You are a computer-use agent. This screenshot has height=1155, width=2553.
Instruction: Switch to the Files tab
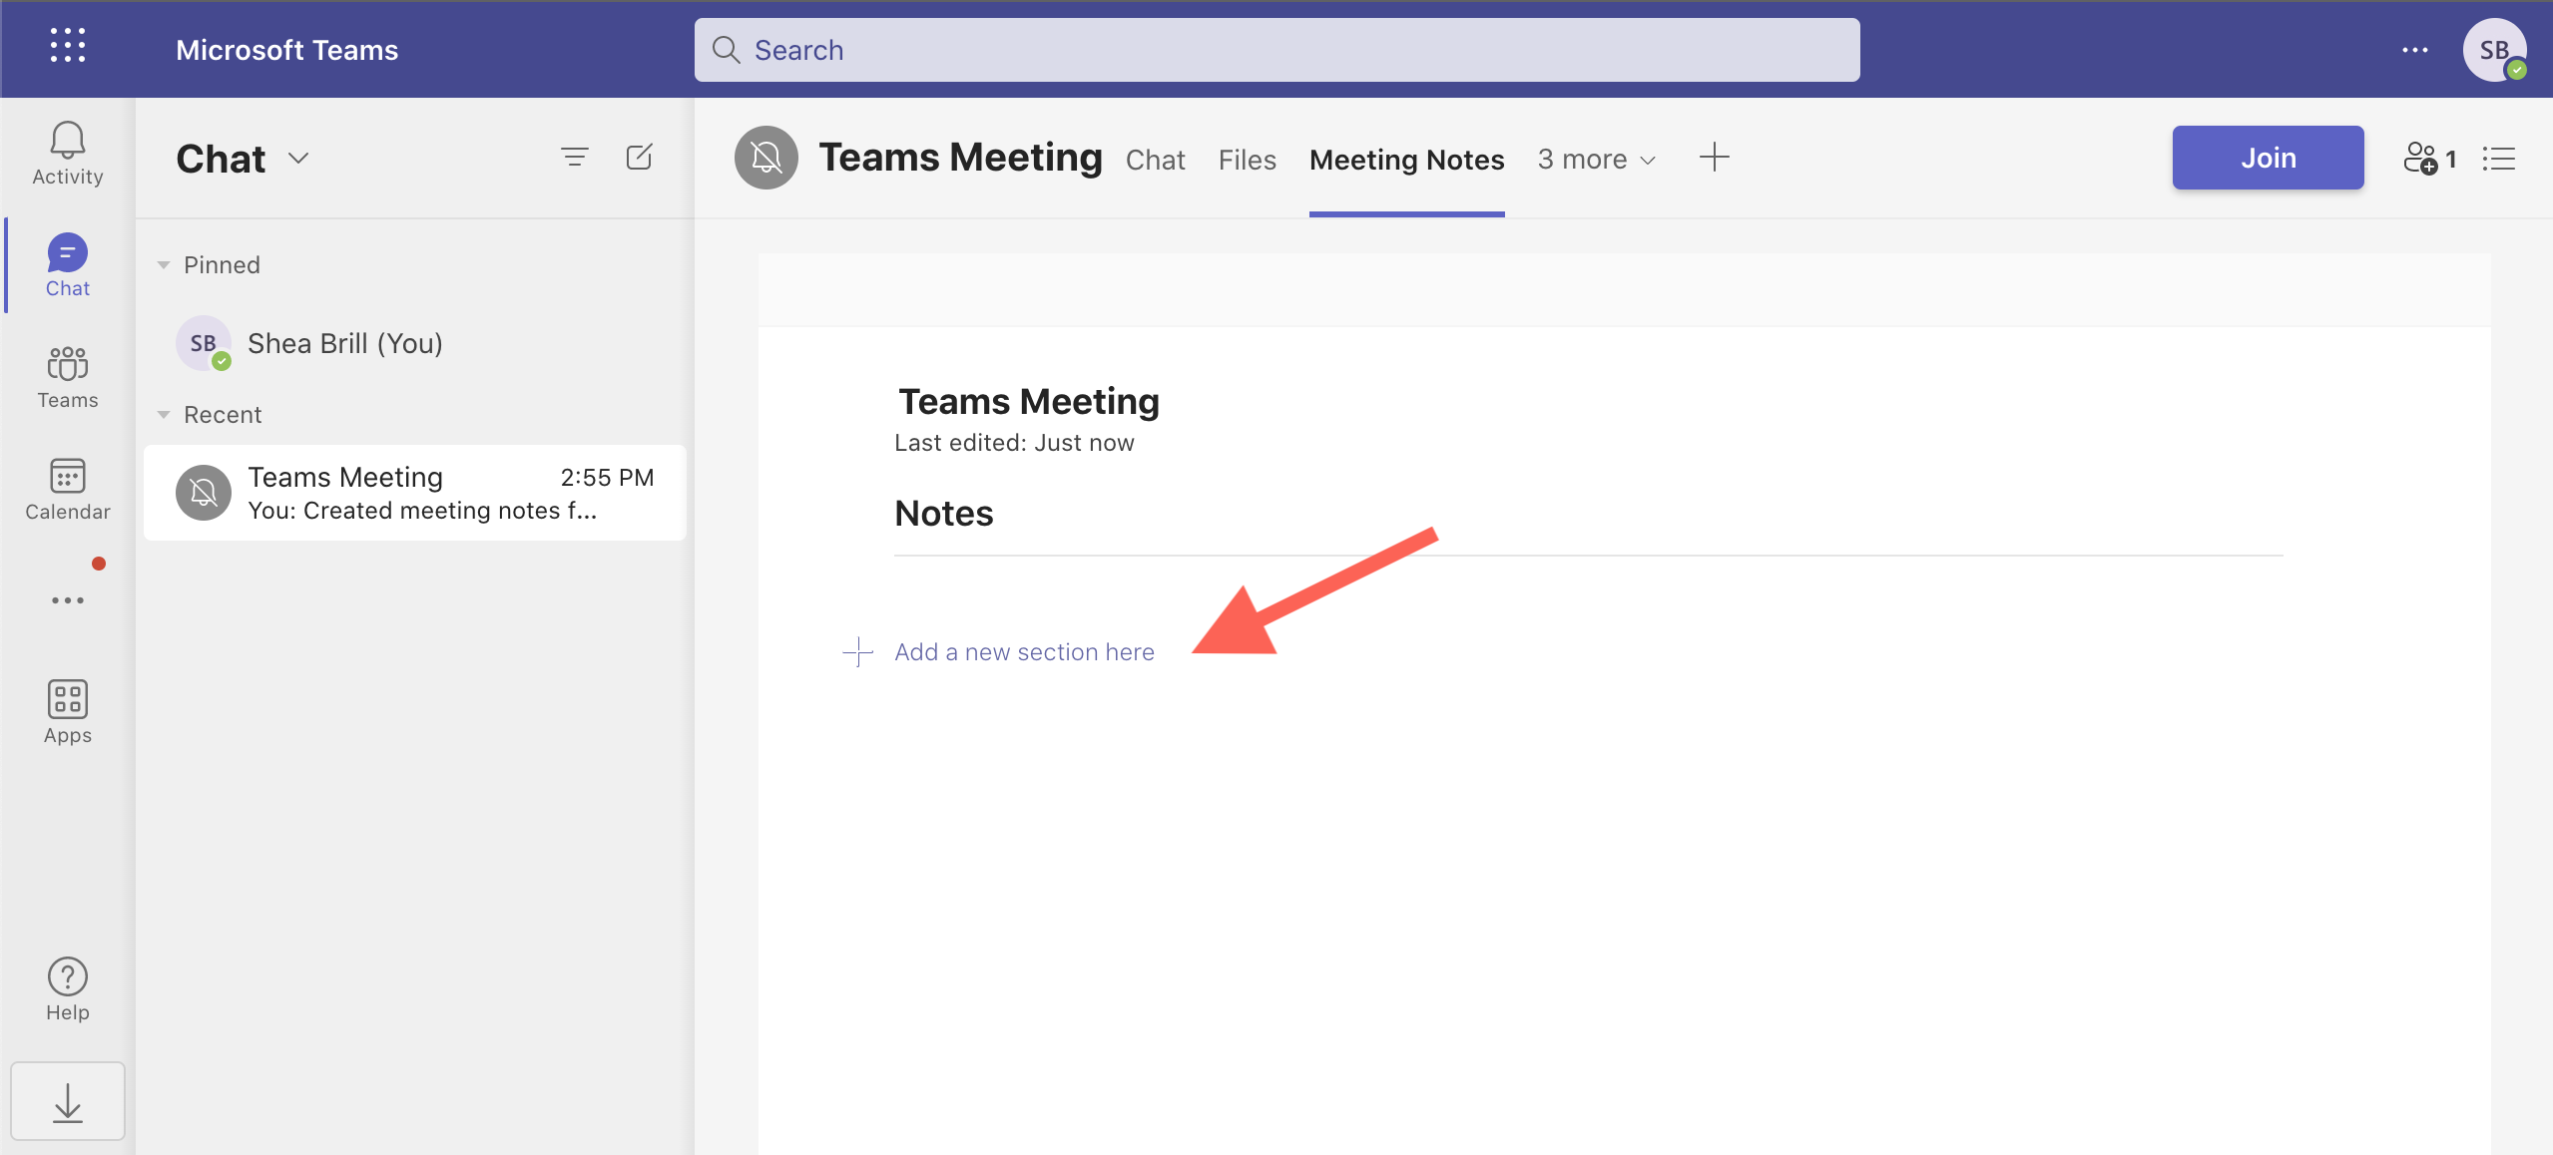click(x=1247, y=160)
